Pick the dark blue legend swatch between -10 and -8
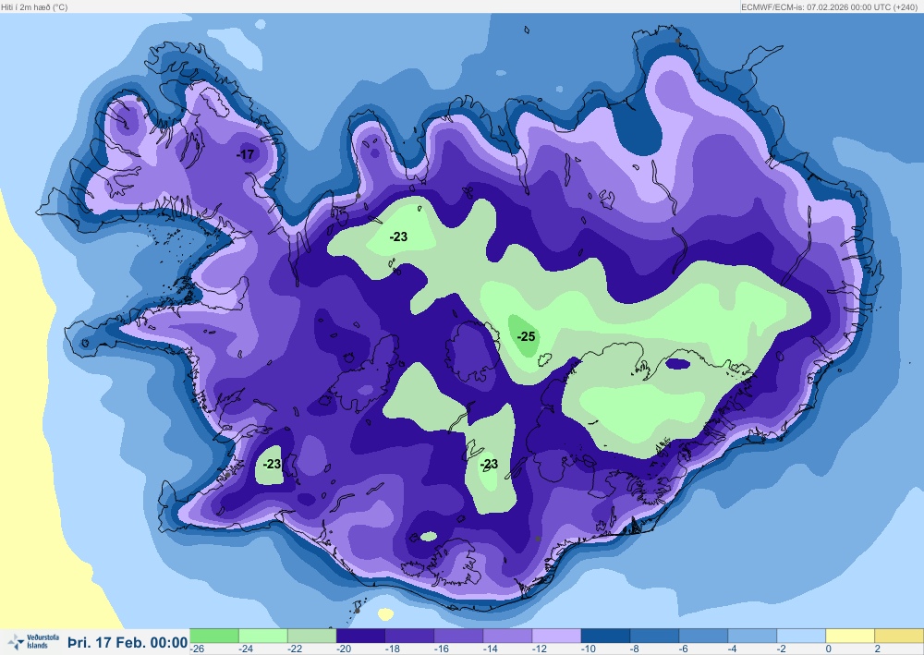Viewport: 924px width, 655px height. coord(605,636)
